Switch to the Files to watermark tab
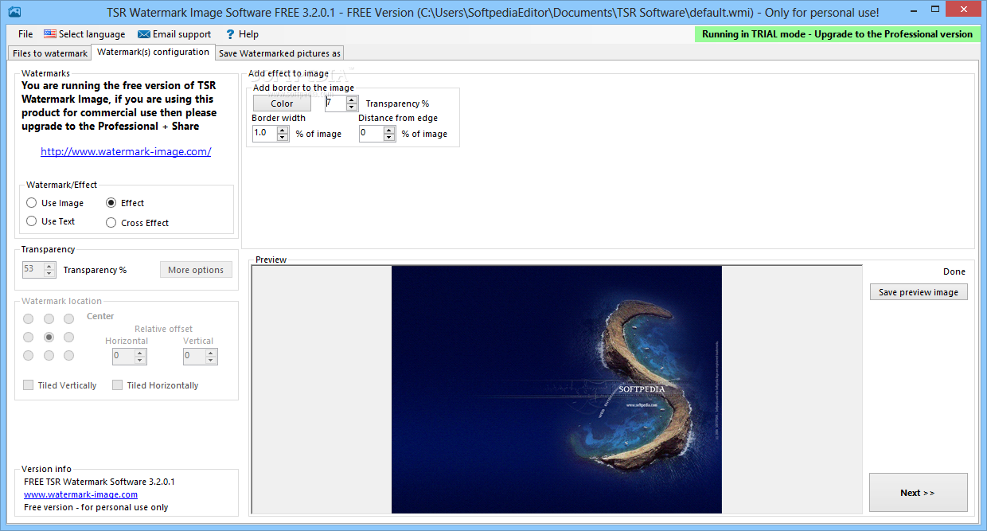Image resolution: width=987 pixels, height=531 pixels. tap(50, 53)
